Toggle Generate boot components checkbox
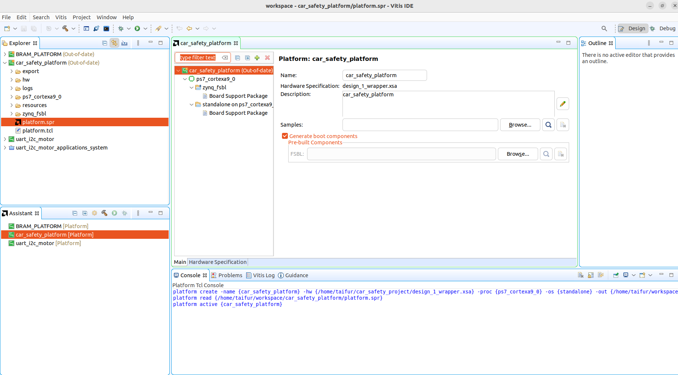The image size is (678, 375). coord(285,136)
